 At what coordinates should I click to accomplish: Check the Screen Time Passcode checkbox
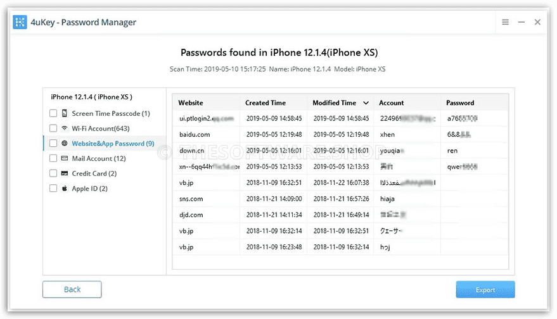[53, 113]
